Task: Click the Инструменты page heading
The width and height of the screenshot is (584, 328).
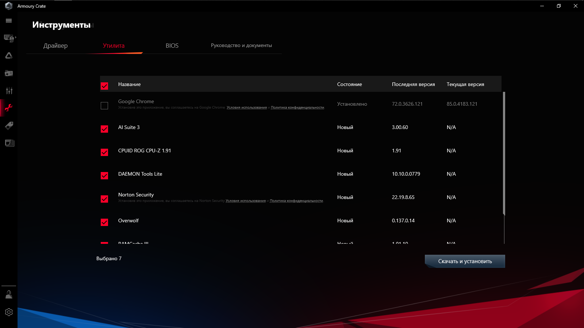Action: click(61, 25)
